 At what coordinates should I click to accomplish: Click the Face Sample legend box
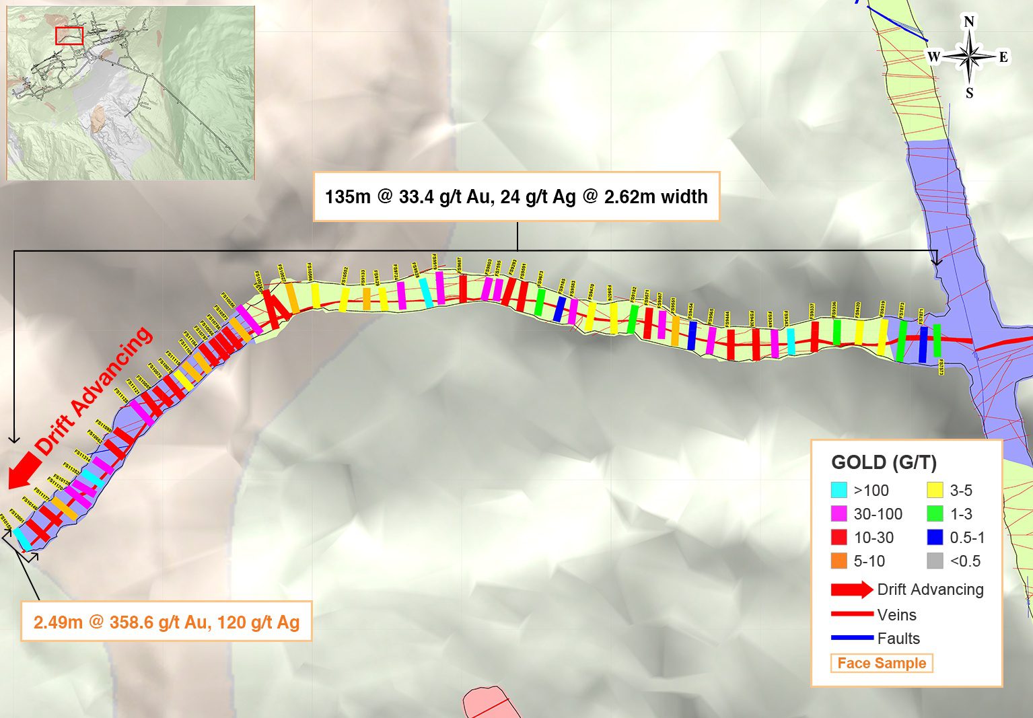click(882, 663)
